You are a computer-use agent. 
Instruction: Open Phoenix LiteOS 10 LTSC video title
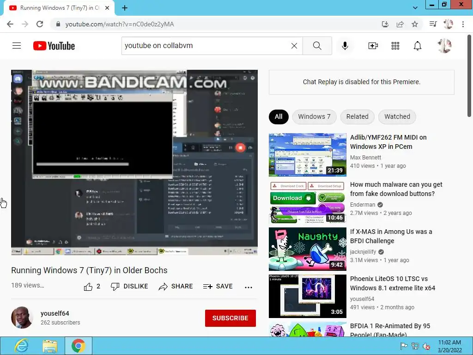[x=393, y=283]
